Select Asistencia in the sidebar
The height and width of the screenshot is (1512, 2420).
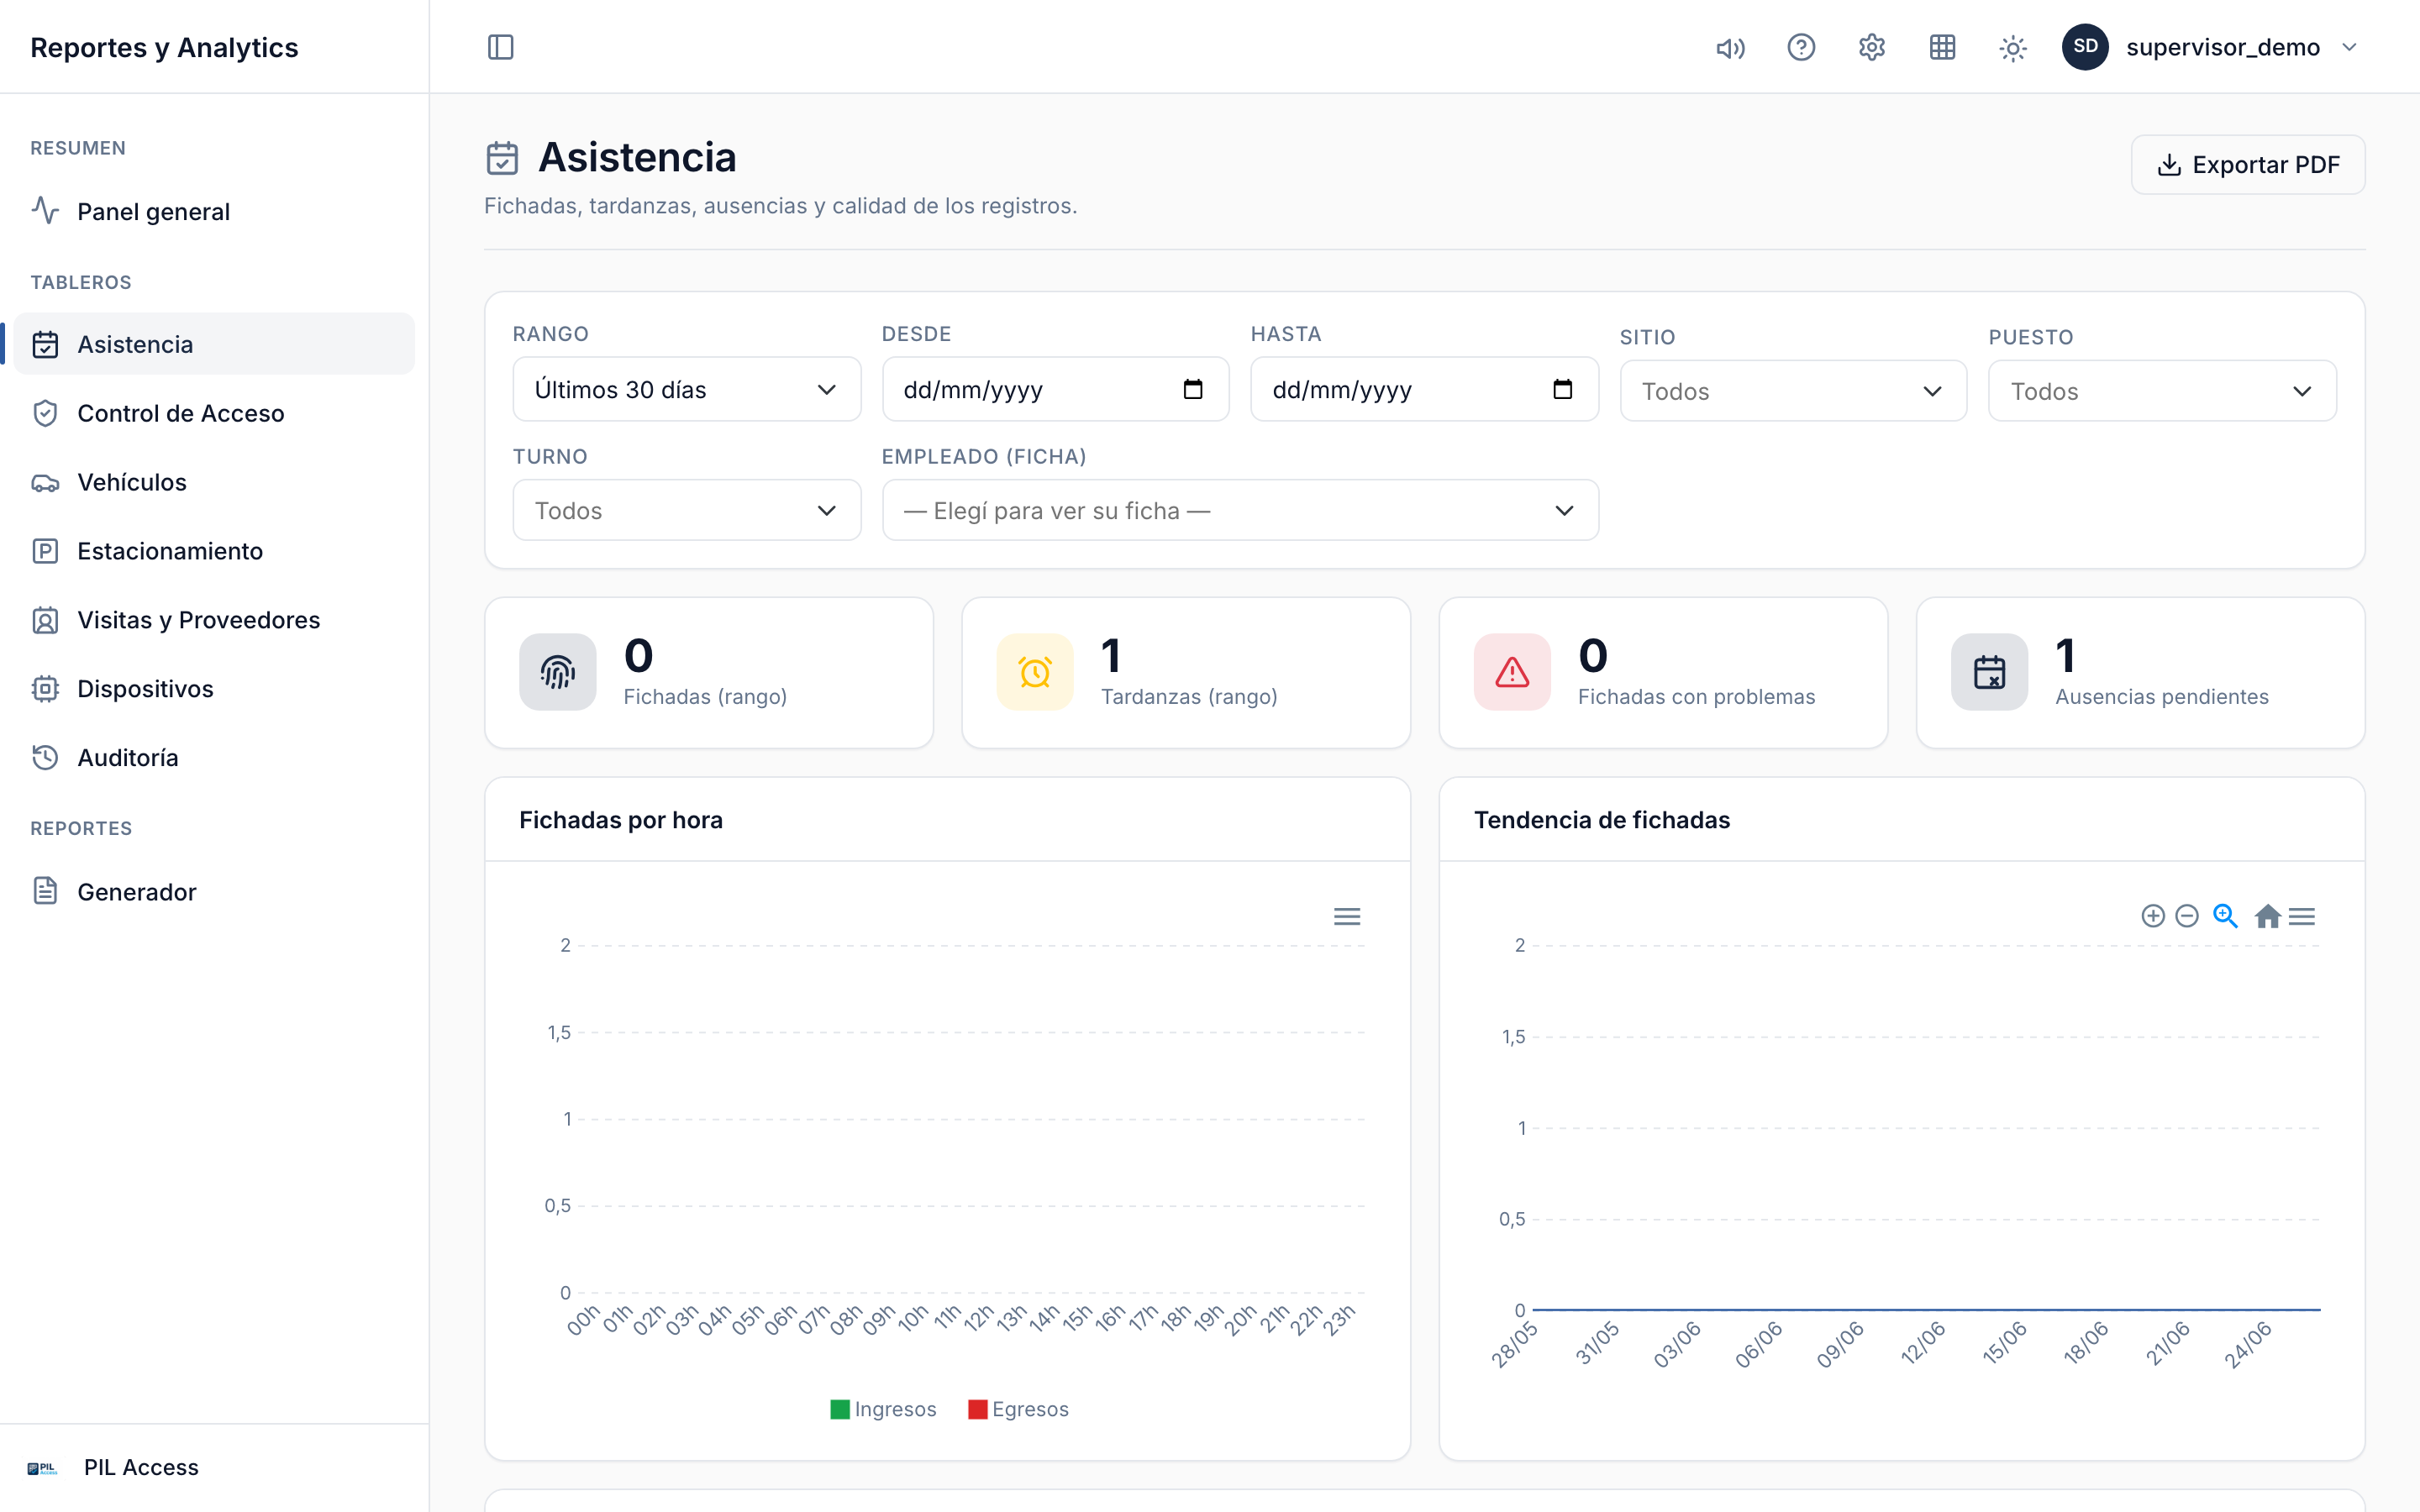click(x=214, y=344)
